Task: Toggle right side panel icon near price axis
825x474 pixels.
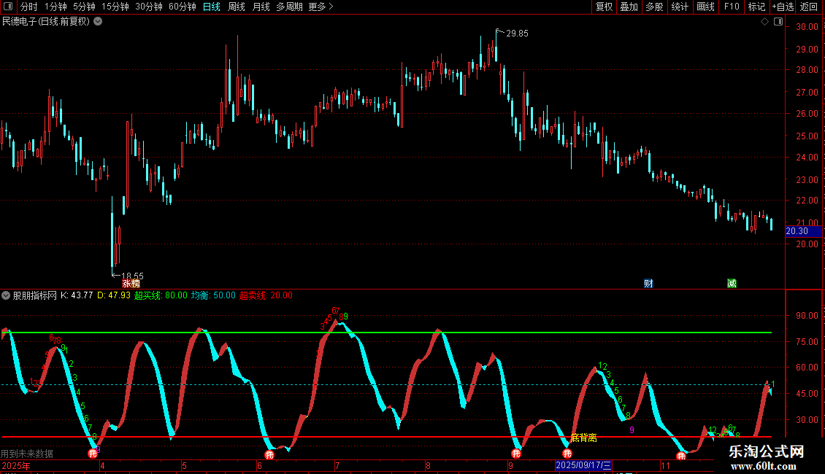Action: [x=778, y=22]
